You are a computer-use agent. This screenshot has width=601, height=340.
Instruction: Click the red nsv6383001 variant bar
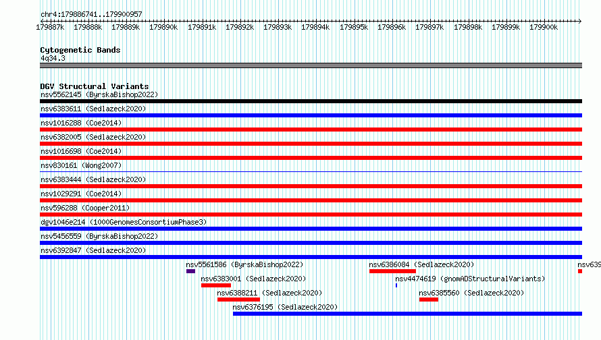216,285
